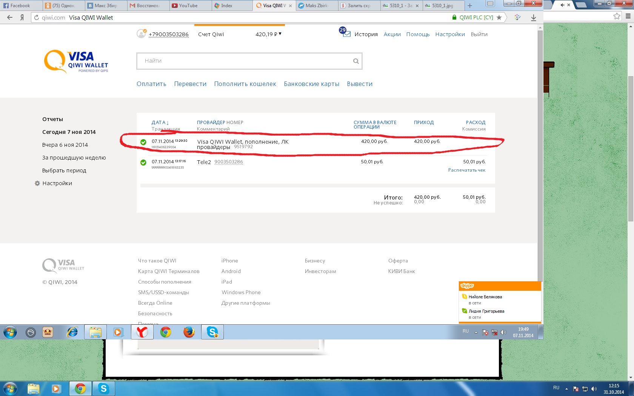Choose Выбрать период in reports sidebar
This screenshot has width=634, height=396.
tap(64, 170)
